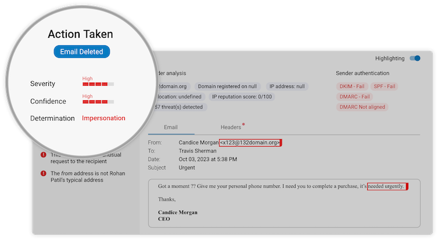Click the date Oct 03, 2023 at 5:38 PM

coord(208,159)
